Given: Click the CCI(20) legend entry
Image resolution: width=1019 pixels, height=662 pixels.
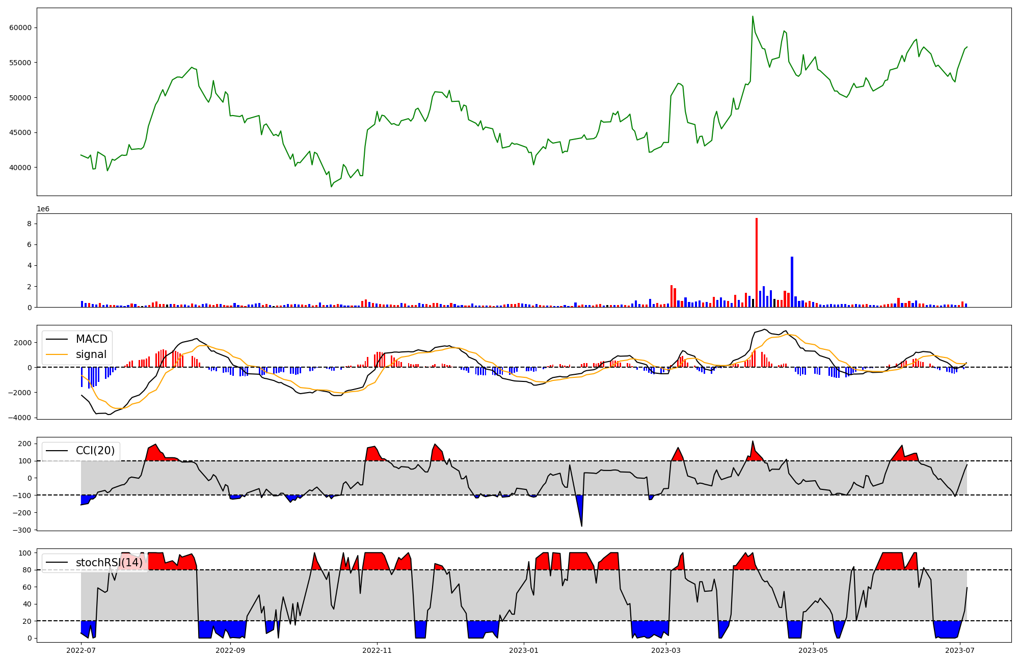Looking at the screenshot, I should 95,451.
